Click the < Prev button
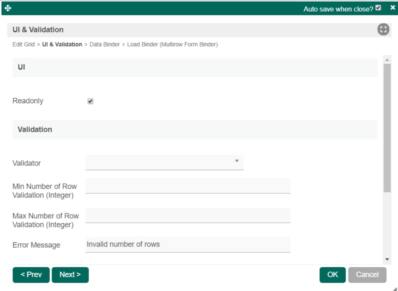This screenshot has height=291, width=398. [31, 275]
